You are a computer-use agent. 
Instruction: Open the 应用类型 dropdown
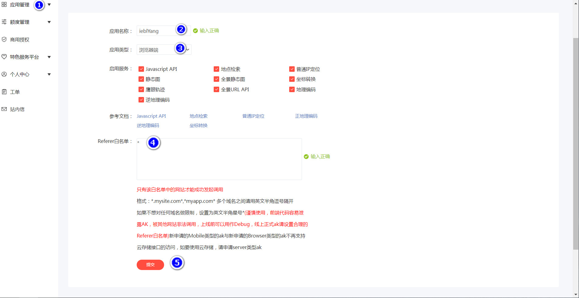[x=164, y=50]
